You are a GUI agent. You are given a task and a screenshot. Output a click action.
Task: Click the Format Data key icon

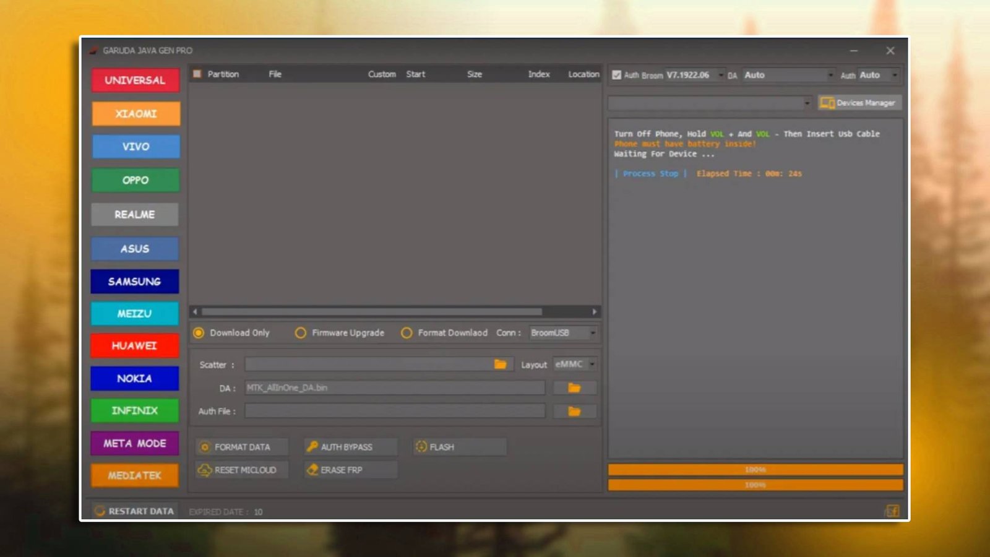pyautogui.click(x=205, y=446)
